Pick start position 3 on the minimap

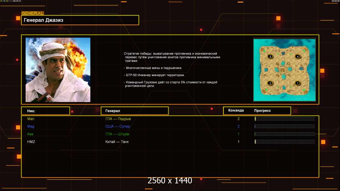pos(270,56)
